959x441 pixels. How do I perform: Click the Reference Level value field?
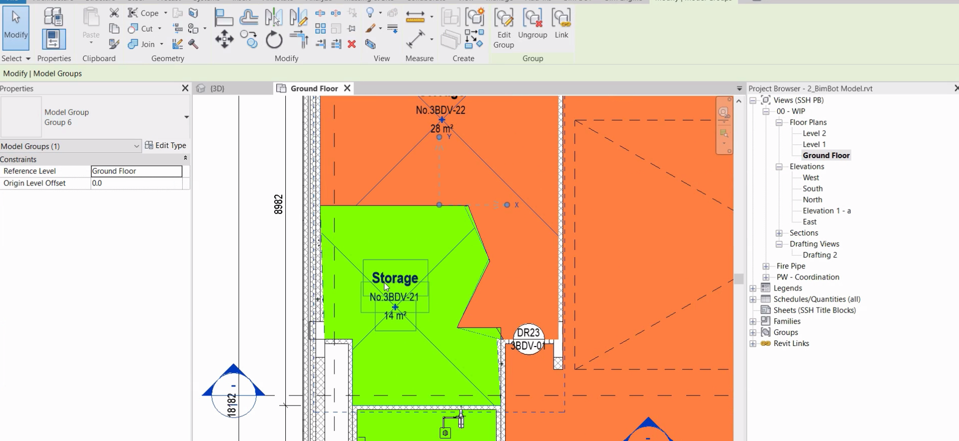pos(136,171)
